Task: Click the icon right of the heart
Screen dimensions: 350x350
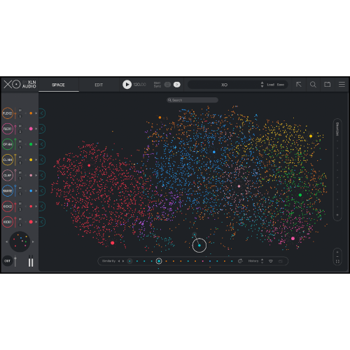Action: [281, 261]
